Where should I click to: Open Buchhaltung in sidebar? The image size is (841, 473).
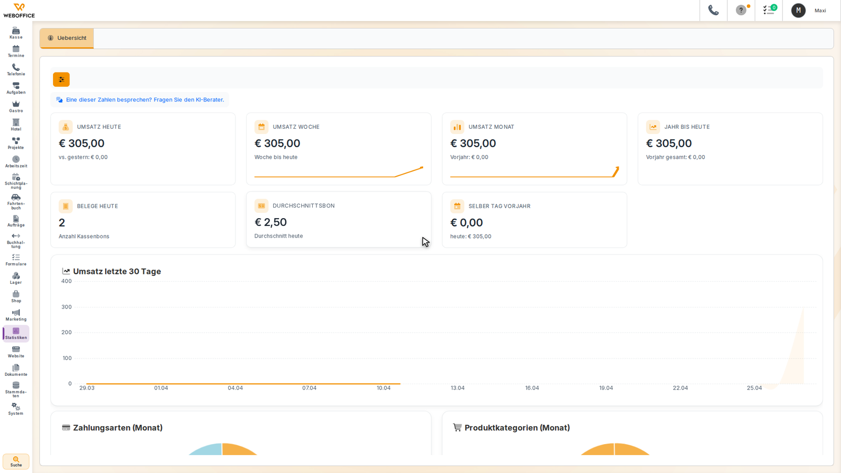pos(16,241)
